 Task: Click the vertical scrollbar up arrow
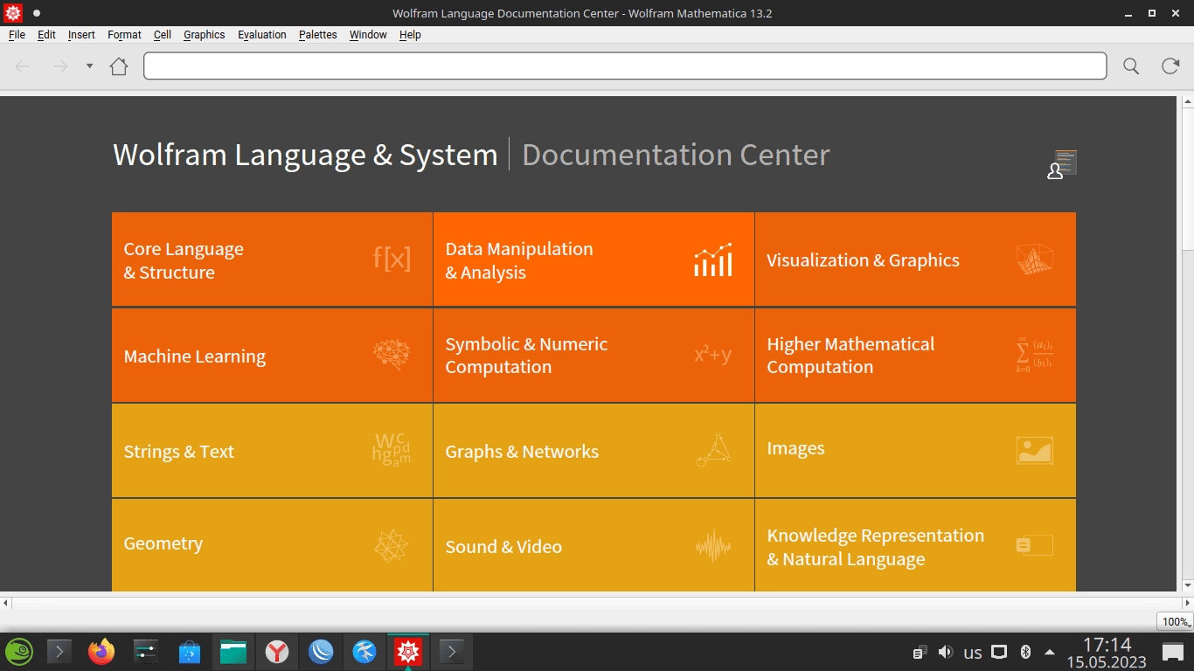1187,102
